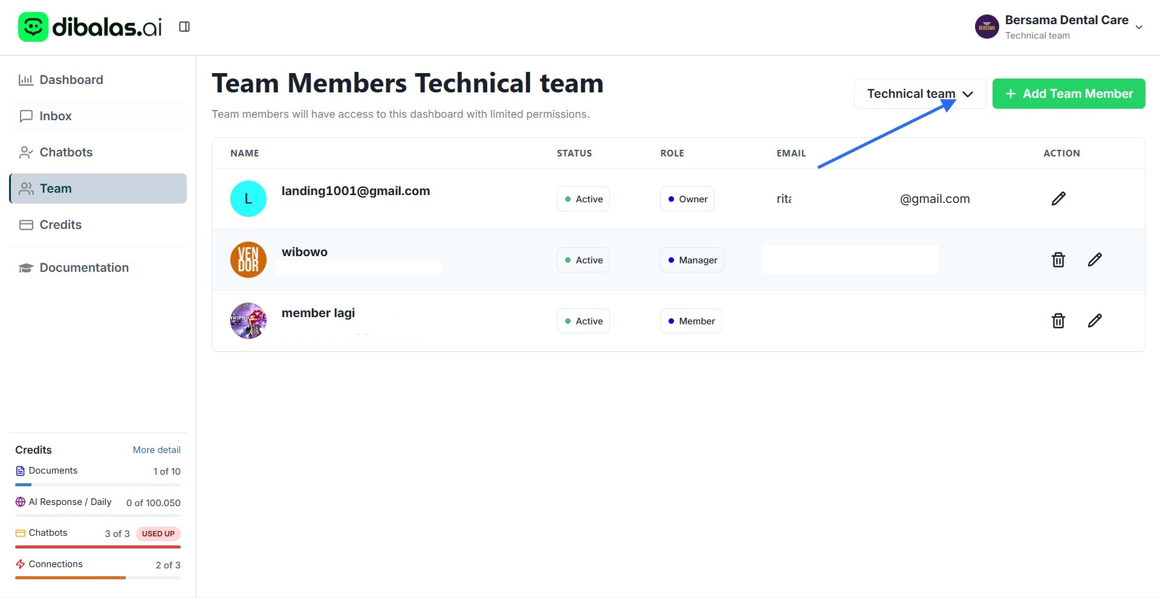Viewport: 1160px width, 598px height.
Task: Click wibowo's VENDOR avatar image
Action: [248, 260]
